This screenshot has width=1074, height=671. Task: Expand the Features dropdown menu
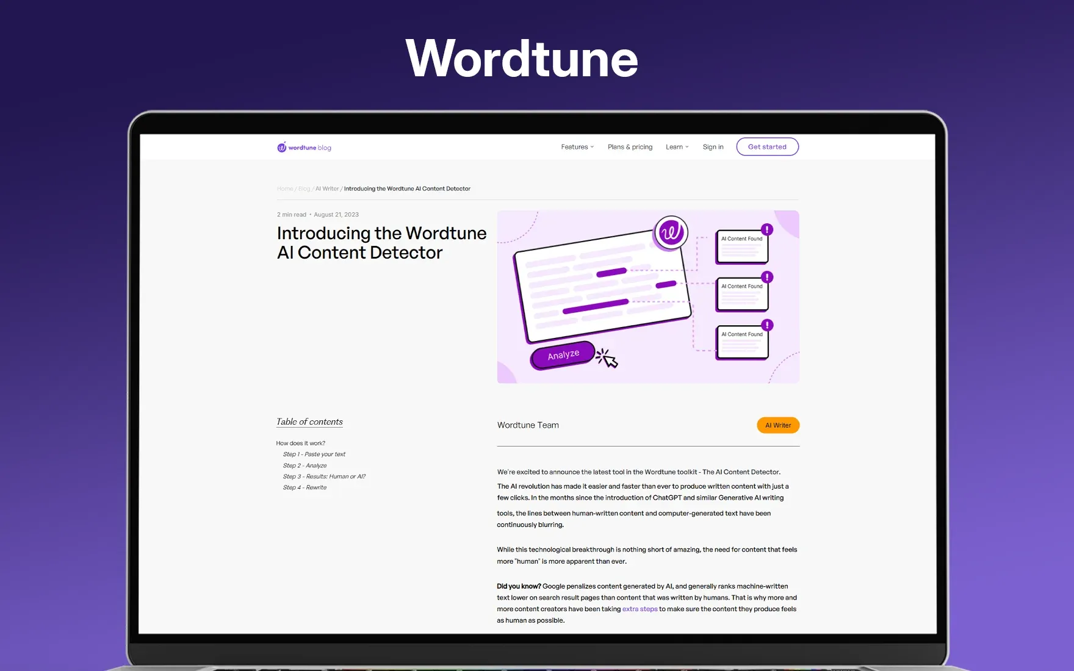coord(577,147)
